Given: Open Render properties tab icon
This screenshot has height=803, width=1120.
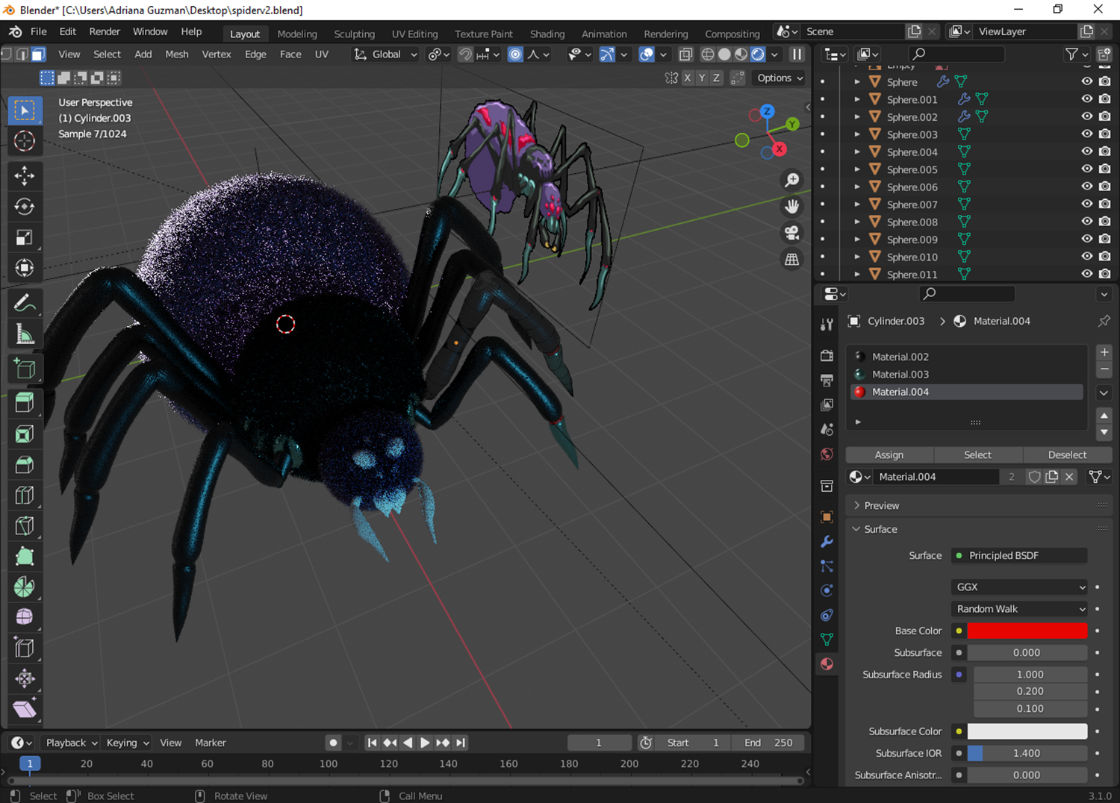Looking at the screenshot, I should click(x=827, y=355).
